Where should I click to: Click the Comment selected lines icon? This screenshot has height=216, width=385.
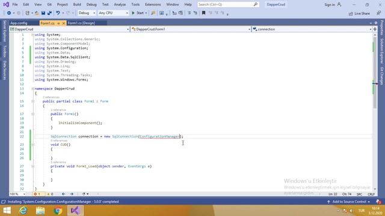[189, 13]
